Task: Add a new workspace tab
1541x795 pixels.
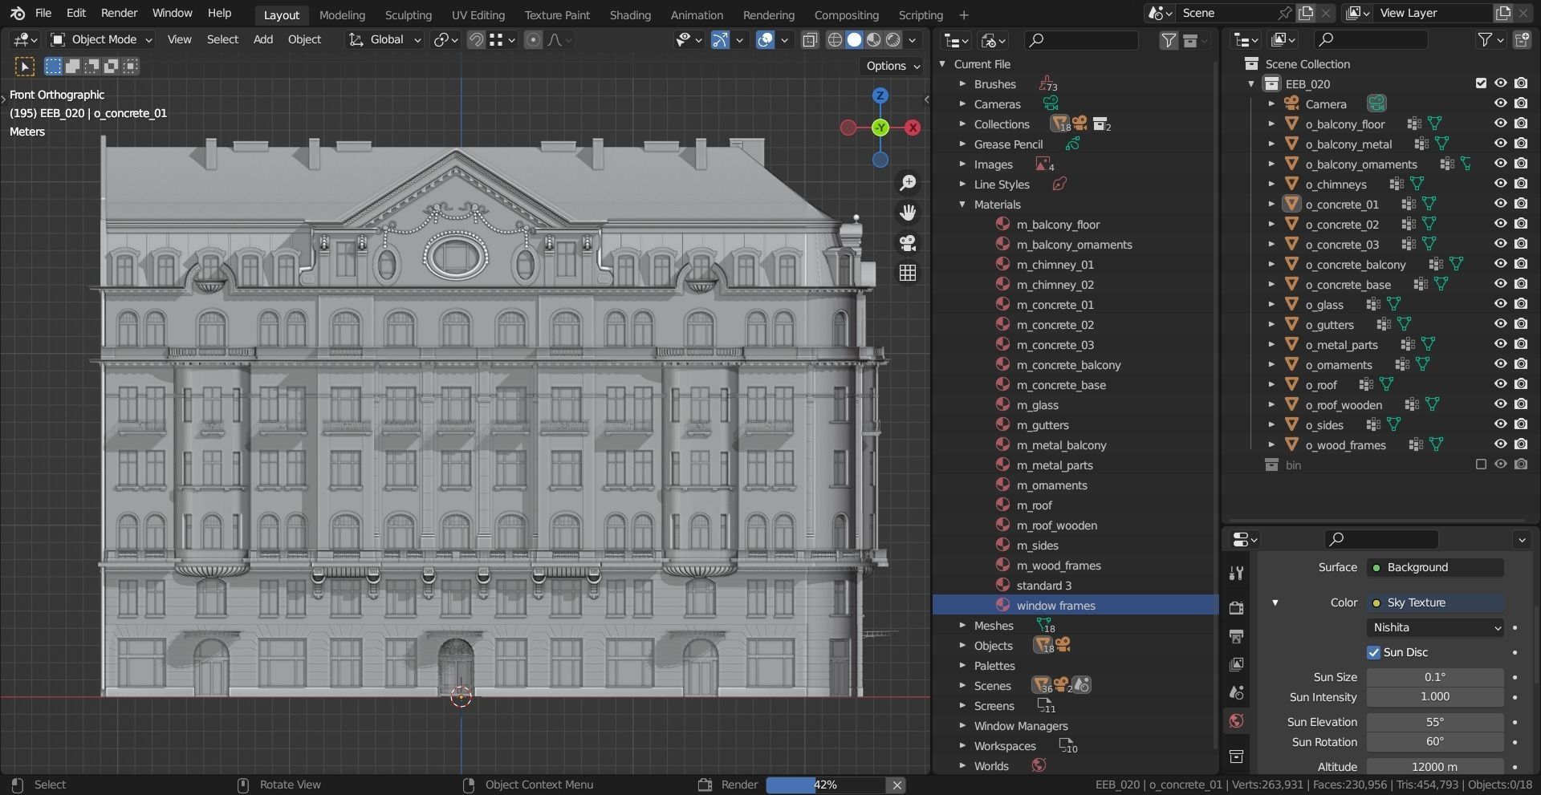Action: point(964,14)
